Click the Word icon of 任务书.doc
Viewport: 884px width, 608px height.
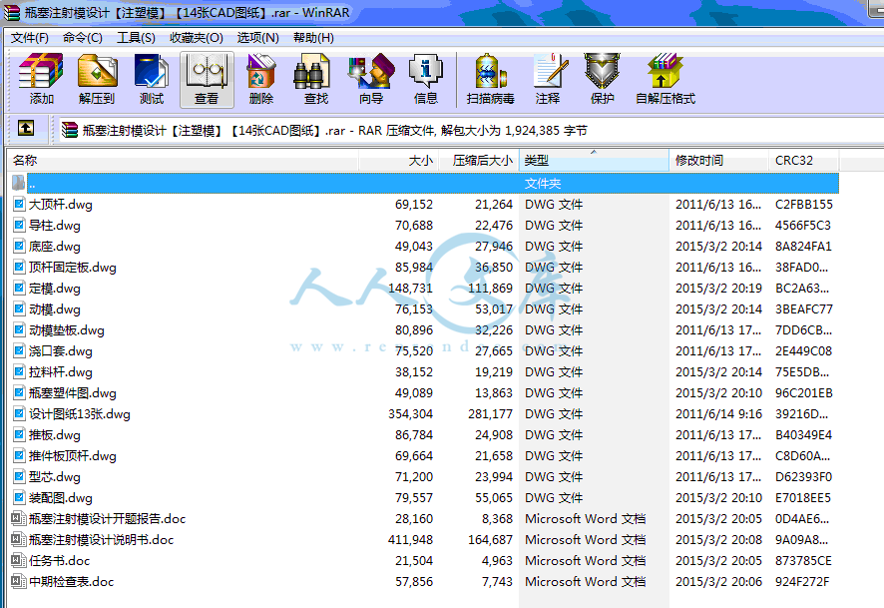click(19, 561)
